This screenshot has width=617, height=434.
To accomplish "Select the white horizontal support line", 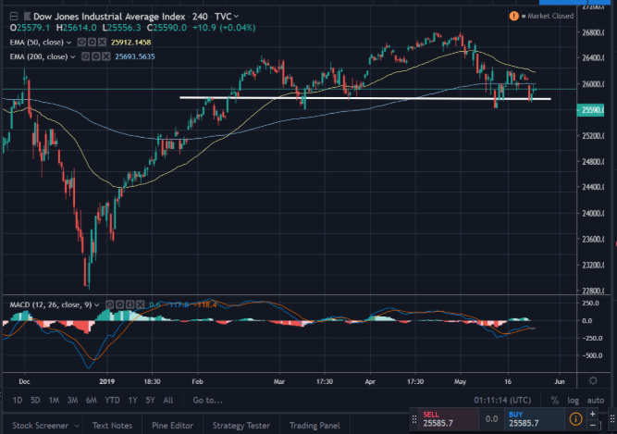I will point(364,98).
